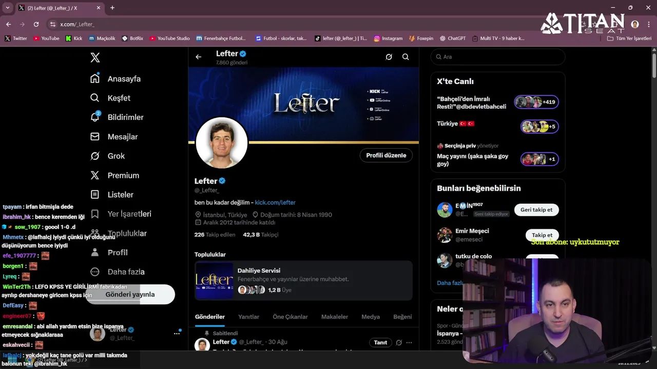The width and height of the screenshot is (657, 369).
Task: Open 42,3 B Takipçi list
Action: click(260, 235)
